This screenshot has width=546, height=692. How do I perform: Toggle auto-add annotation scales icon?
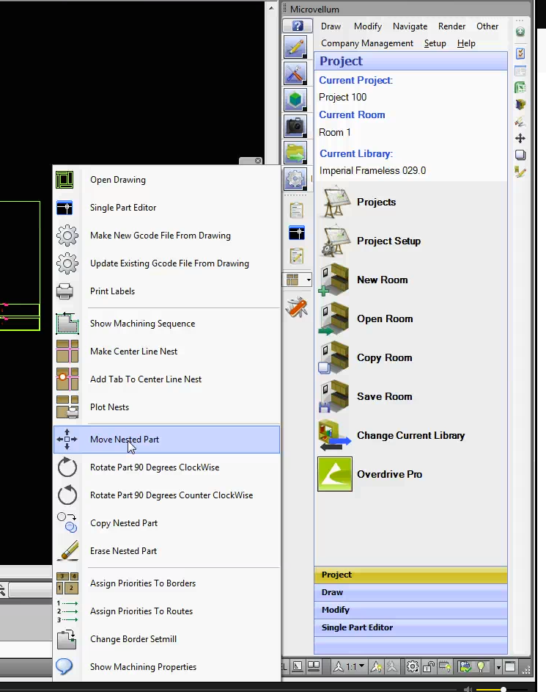[392, 666]
